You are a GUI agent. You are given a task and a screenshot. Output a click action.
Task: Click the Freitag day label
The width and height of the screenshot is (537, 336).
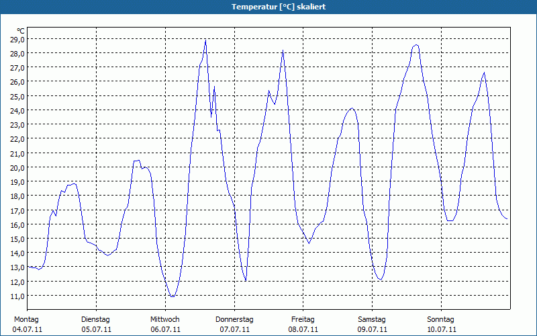click(303, 320)
